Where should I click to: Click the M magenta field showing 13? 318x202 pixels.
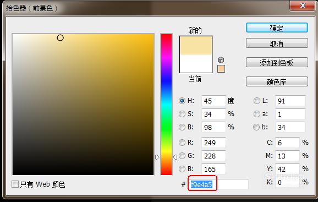click(287, 156)
